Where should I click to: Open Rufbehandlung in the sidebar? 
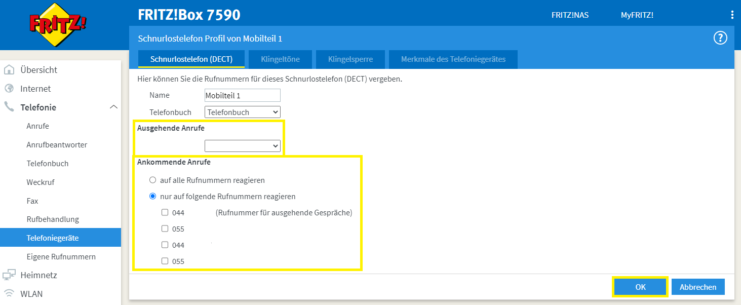coord(53,219)
